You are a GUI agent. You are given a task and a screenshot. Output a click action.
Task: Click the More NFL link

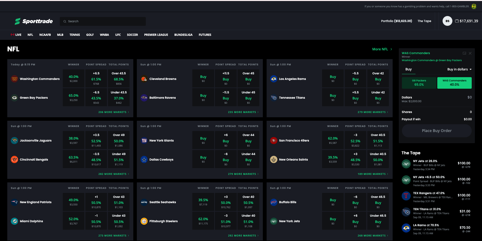click(382, 49)
